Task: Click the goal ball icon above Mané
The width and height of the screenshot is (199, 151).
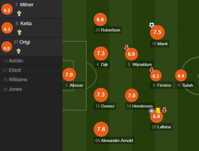Action: [x=152, y=25]
